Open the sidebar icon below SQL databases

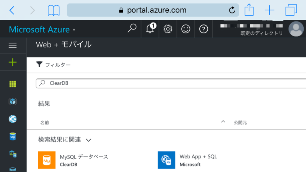click(x=13, y=154)
